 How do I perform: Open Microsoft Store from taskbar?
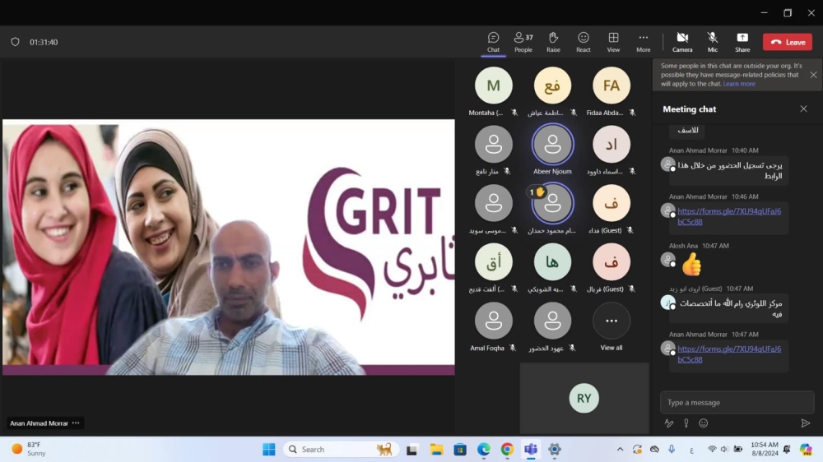(460, 450)
